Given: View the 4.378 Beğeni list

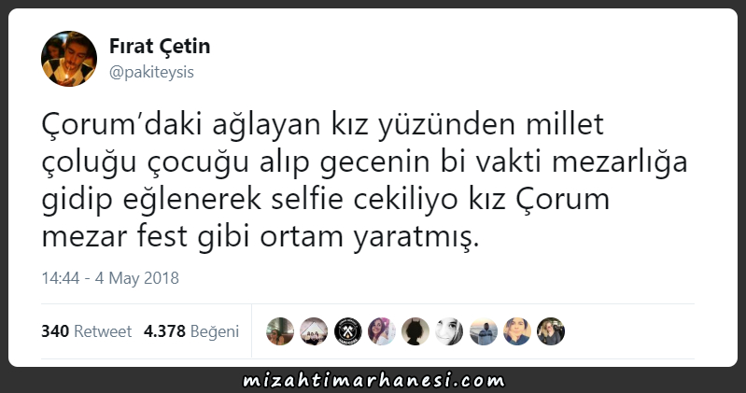Looking at the screenshot, I should 191,331.
